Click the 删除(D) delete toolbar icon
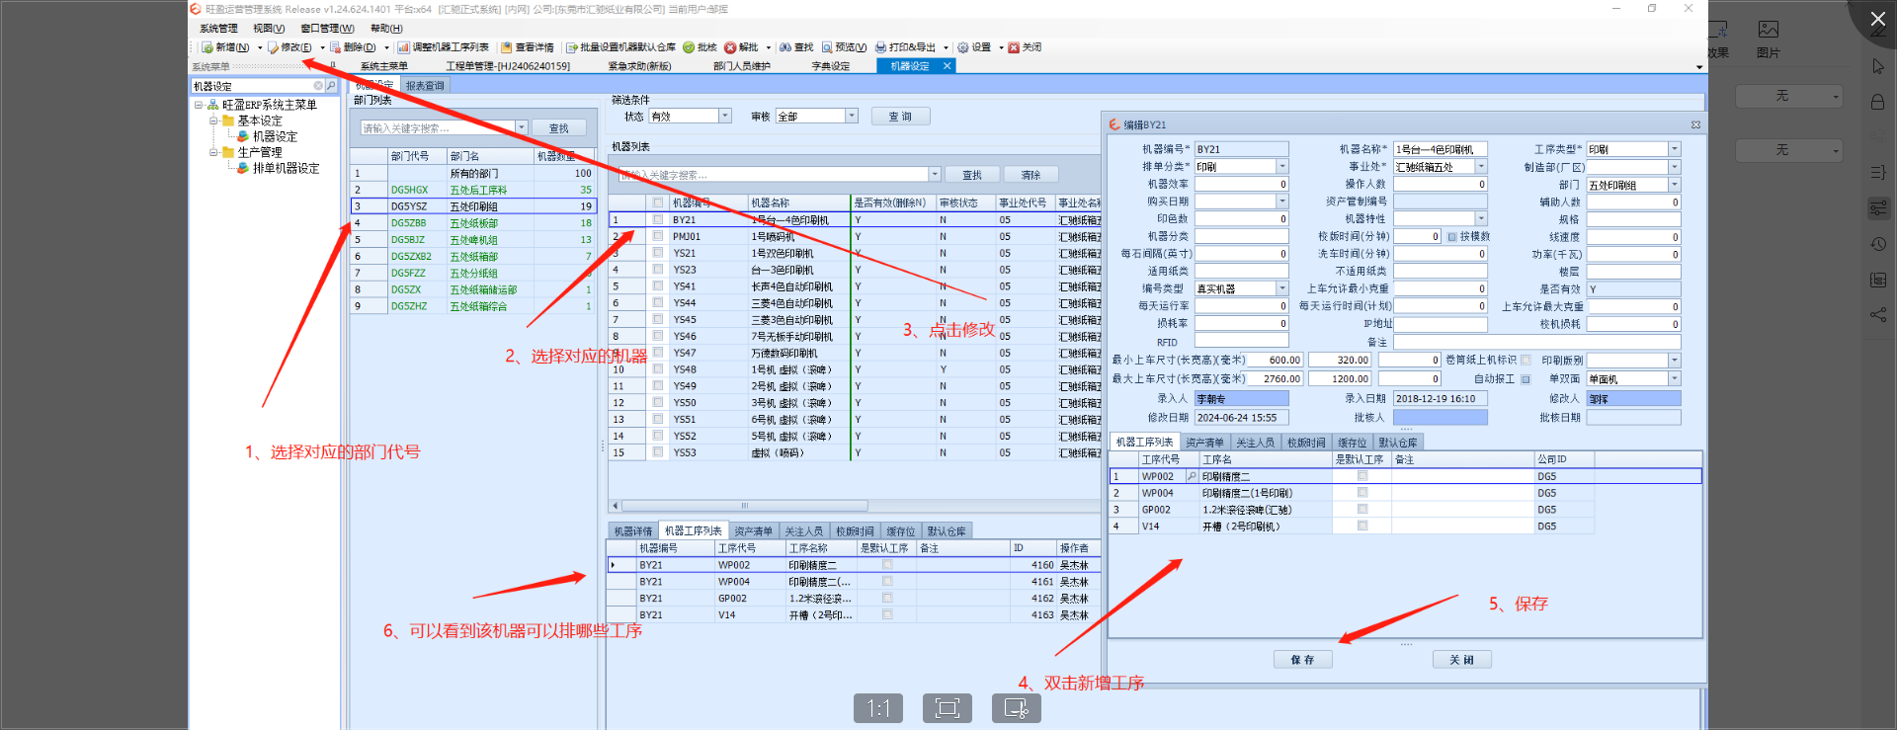Viewport: 1897px width, 730px height. click(336, 47)
